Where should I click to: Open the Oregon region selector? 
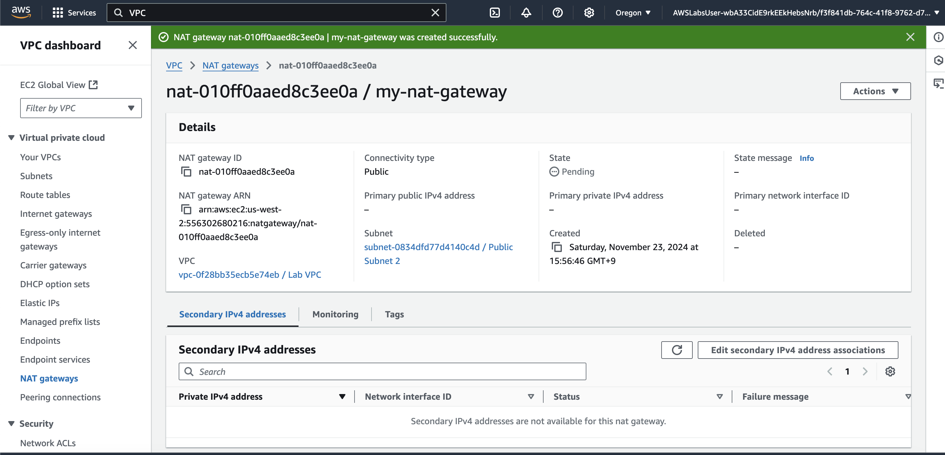click(633, 13)
